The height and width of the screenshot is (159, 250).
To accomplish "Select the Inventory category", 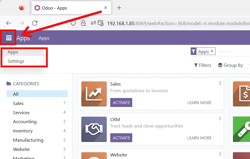I will point(37,131).
